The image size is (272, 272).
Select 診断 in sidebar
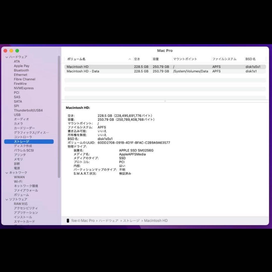[x=17, y=164]
